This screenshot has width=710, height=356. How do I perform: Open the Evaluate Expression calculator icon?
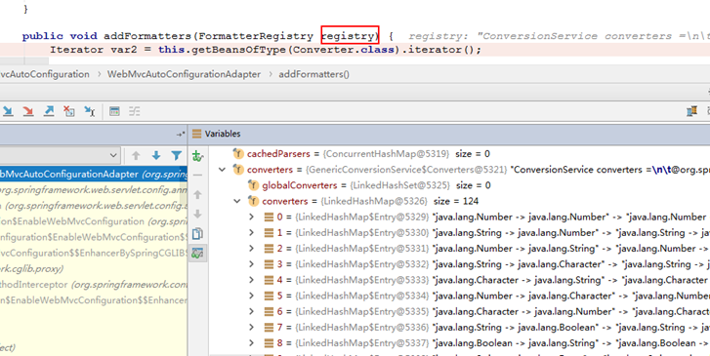(114, 111)
